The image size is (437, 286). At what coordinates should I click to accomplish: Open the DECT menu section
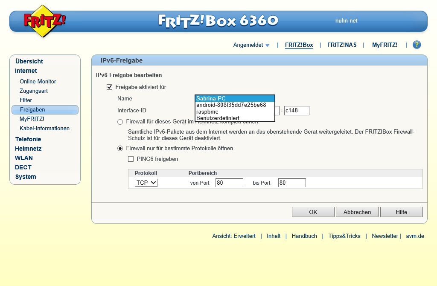pyautogui.click(x=23, y=167)
